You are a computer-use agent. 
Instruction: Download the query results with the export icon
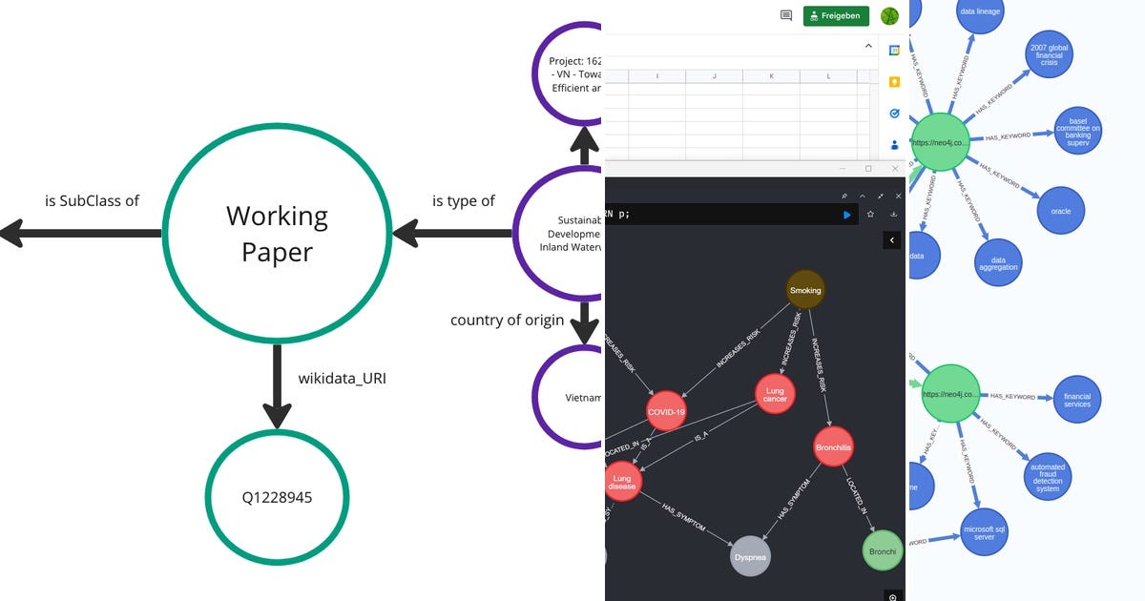tap(894, 214)
